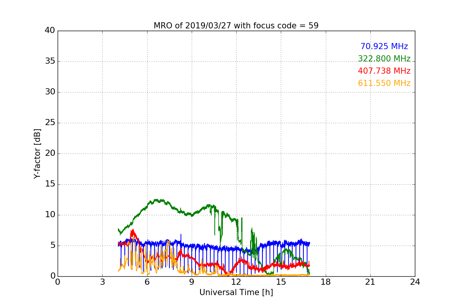This screenshot has height=307, width=461.
Task: Select the 322.800 MHz legend label
Action: coord(384,59)
